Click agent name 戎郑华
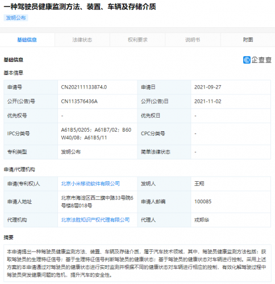This screenshot has width=275, height=284. click(202, 220)
